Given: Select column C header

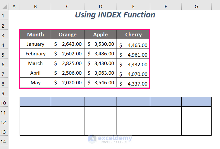Looking at the screenshot, I should coord(67,6).
